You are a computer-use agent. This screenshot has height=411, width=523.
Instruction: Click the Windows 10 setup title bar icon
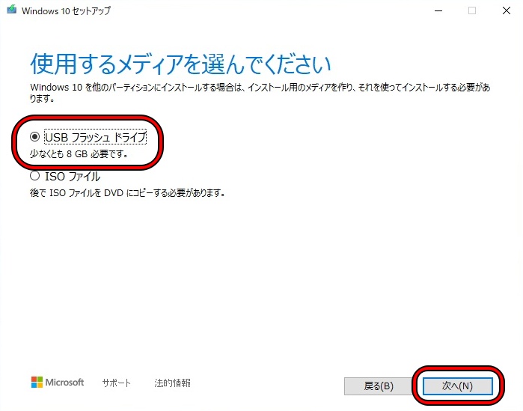12,9
